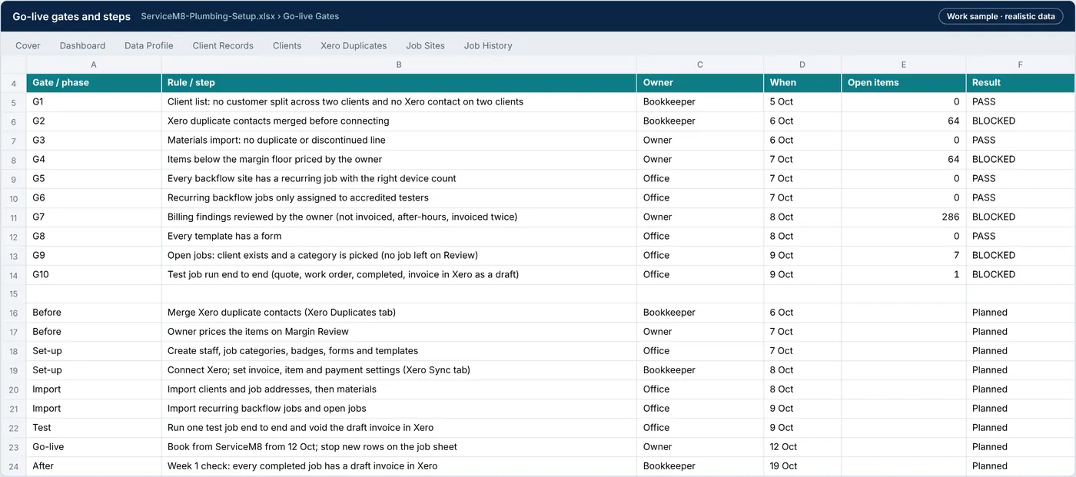Screen dimensions: 1076x477
Task: Select the Clients tab
Action: 287,45
